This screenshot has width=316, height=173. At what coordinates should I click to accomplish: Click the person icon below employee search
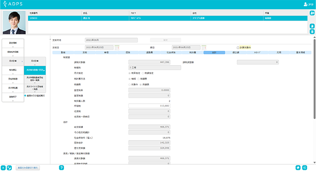(312, 26)
